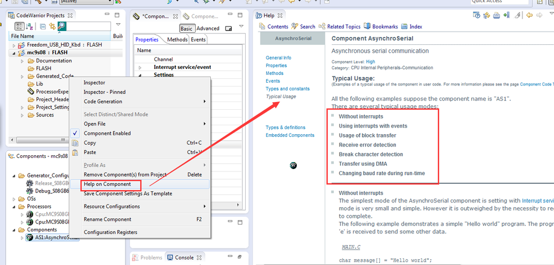
Task: Click Help print page icon
Action: 496,15
